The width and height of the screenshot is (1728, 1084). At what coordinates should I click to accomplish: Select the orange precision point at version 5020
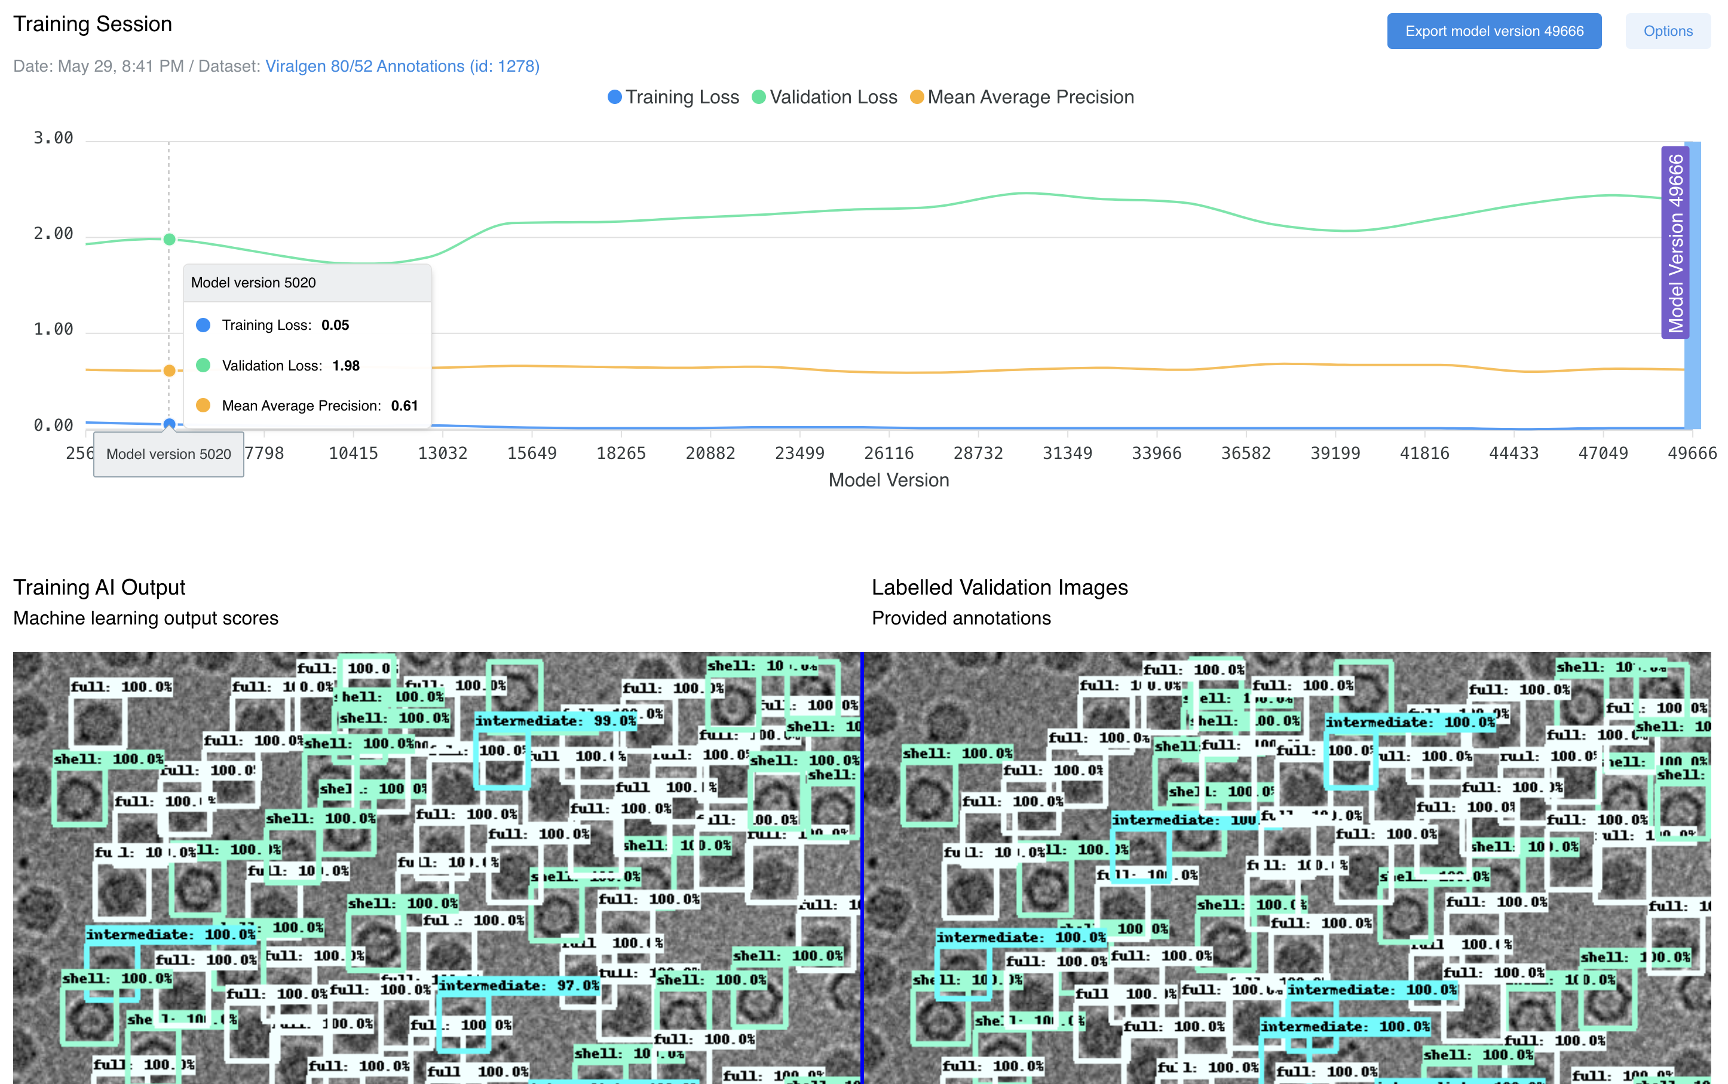click(x=169, y=370)
